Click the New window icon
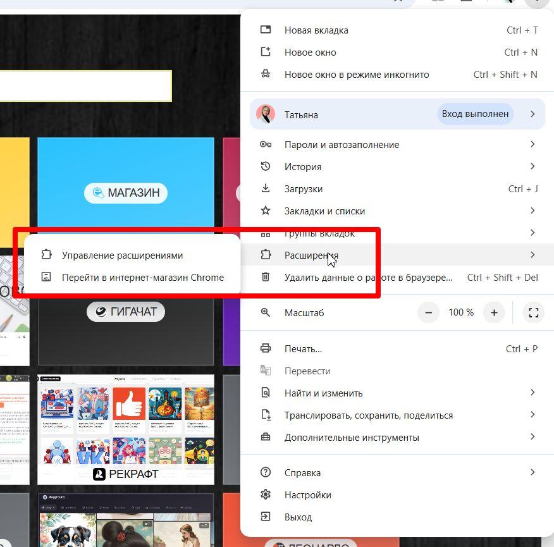This screenshot has width=554, height=547. (266, 52)
